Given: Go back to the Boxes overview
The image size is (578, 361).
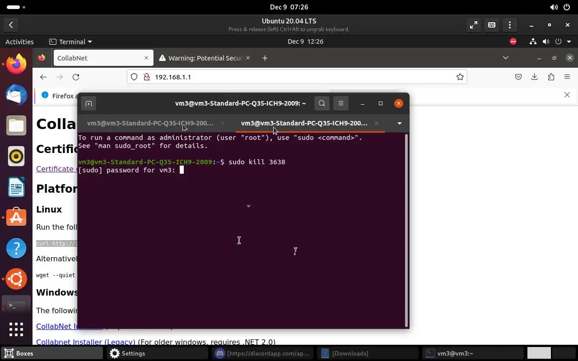Looking at the screenshot, I should click(11, 25).
